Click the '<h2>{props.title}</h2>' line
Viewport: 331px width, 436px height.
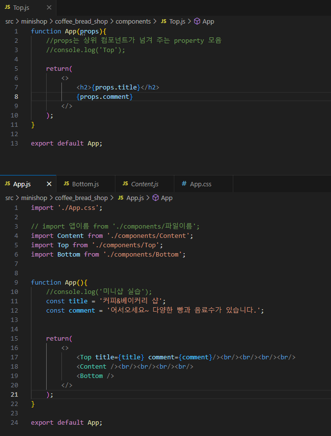(118, 87)
